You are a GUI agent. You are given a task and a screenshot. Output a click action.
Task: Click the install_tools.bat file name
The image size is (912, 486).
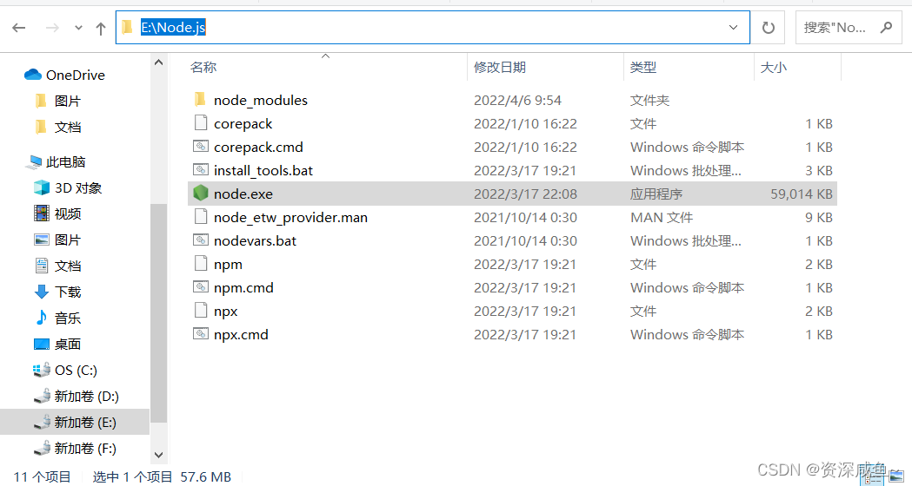(263, 170)
